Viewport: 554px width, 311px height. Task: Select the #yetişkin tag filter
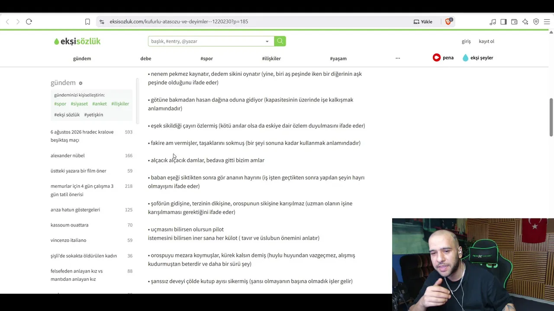[x=93, y=115]
